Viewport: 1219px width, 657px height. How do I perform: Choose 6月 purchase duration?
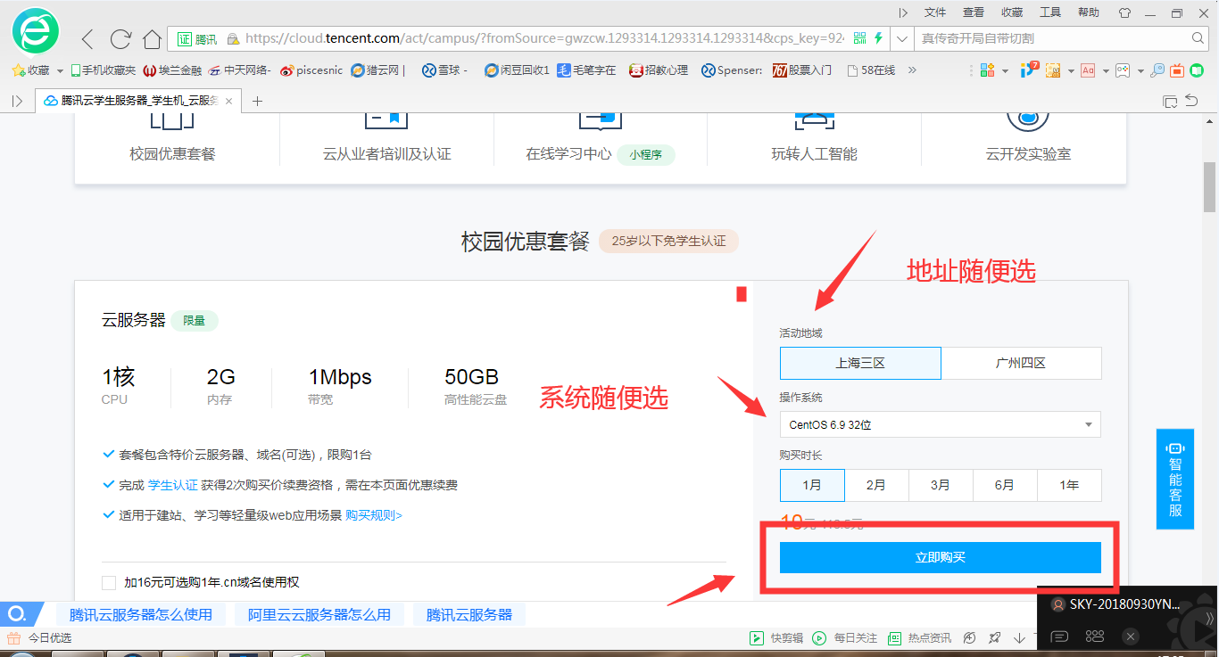[x=1005, y=486]
